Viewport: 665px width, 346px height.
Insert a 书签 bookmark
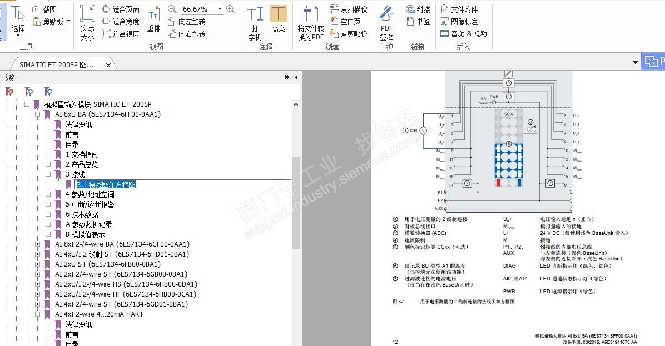coord(418,21)
